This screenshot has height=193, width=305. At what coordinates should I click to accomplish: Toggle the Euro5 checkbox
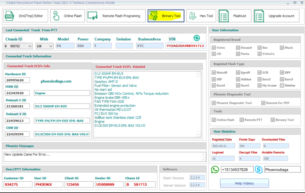coord(238,86)
